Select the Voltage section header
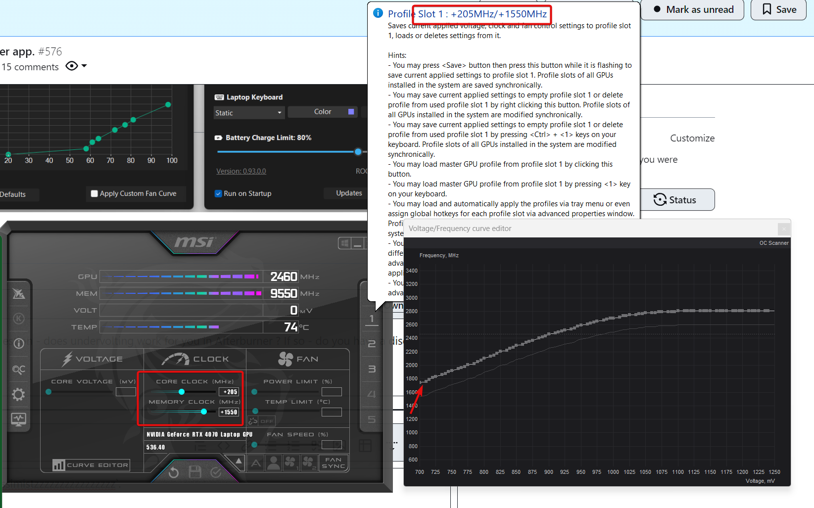This screenshot has width=814, height=508. (92, 359)
